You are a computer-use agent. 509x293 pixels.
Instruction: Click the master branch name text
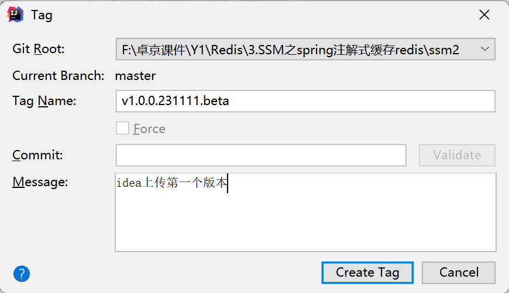pos(135,75)
